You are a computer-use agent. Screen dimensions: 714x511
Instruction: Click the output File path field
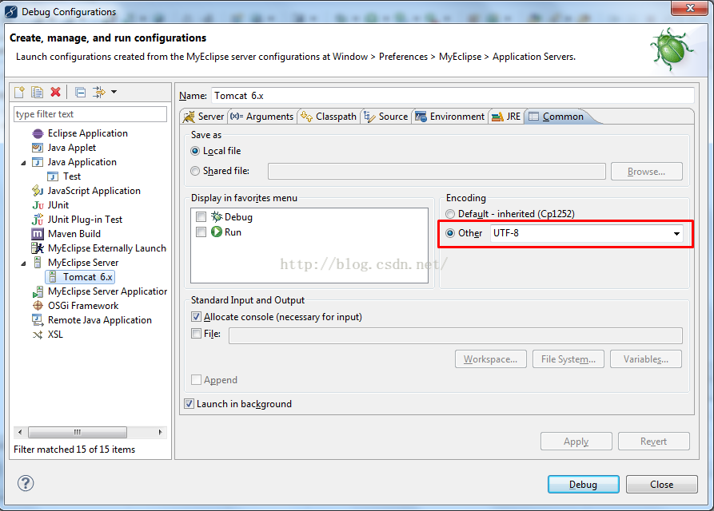click(x=456, y=335)
